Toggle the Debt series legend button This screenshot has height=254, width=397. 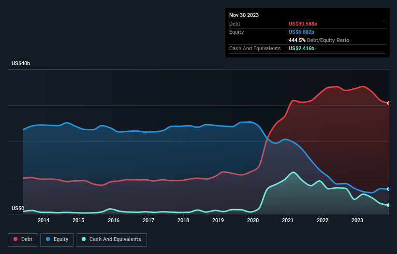point(23,240)
